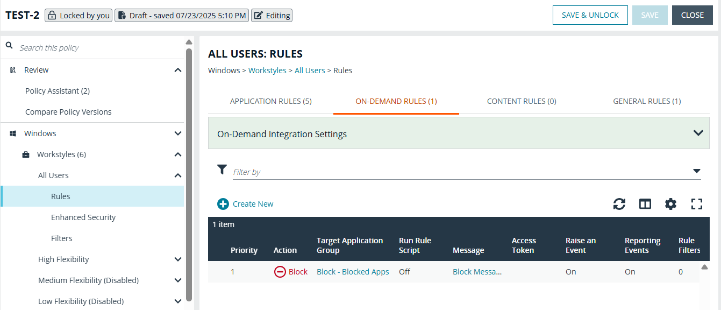
Task: Expand On-Demand Integration Settings panel
Action: (x=698, y=133)
